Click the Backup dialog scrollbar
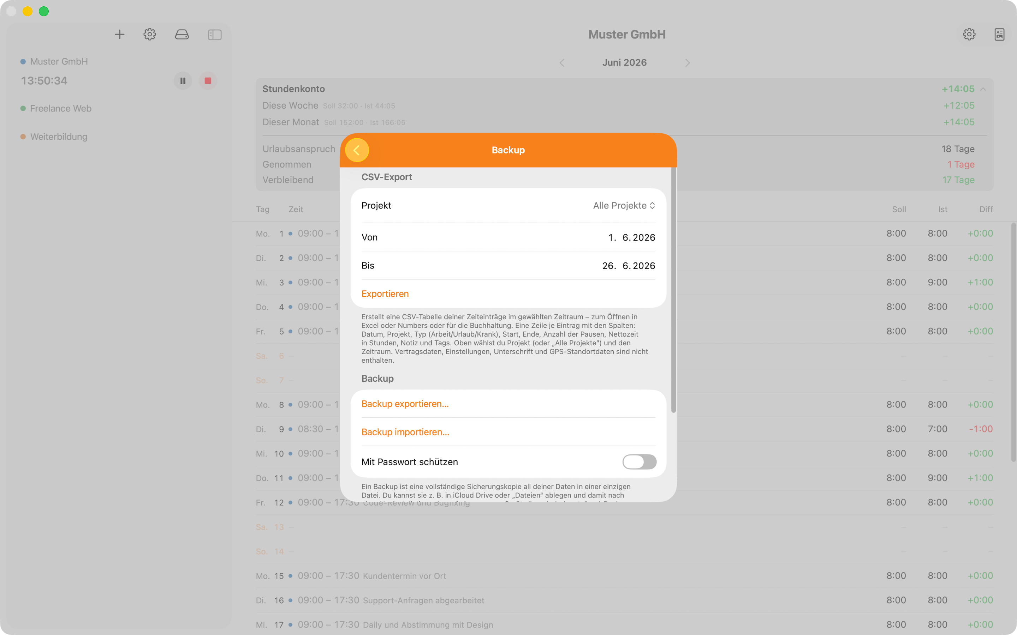The height and width of the screenshot is (635, 1017). (x=673, y=290)
